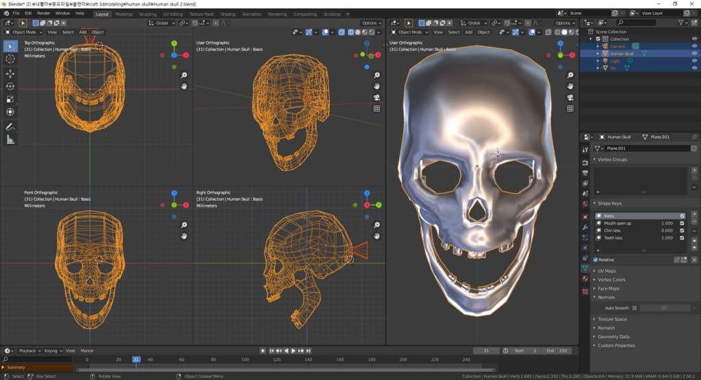
Task: Disable the Mouth open up shape key
Action: [682, 223]
